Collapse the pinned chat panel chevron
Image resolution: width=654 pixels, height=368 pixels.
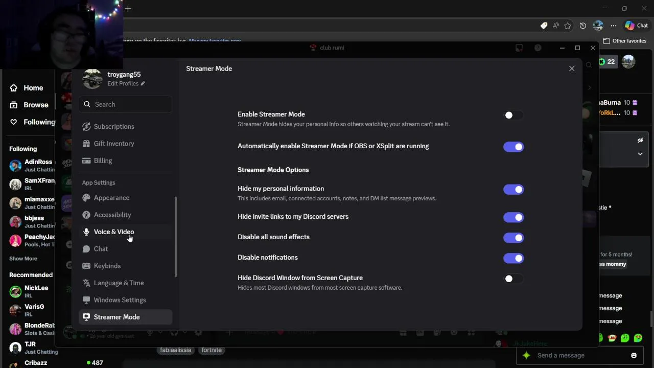point(640,154)
